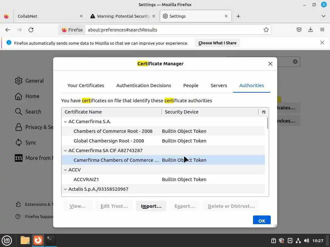Go back with the back arrow

[8, 30]
